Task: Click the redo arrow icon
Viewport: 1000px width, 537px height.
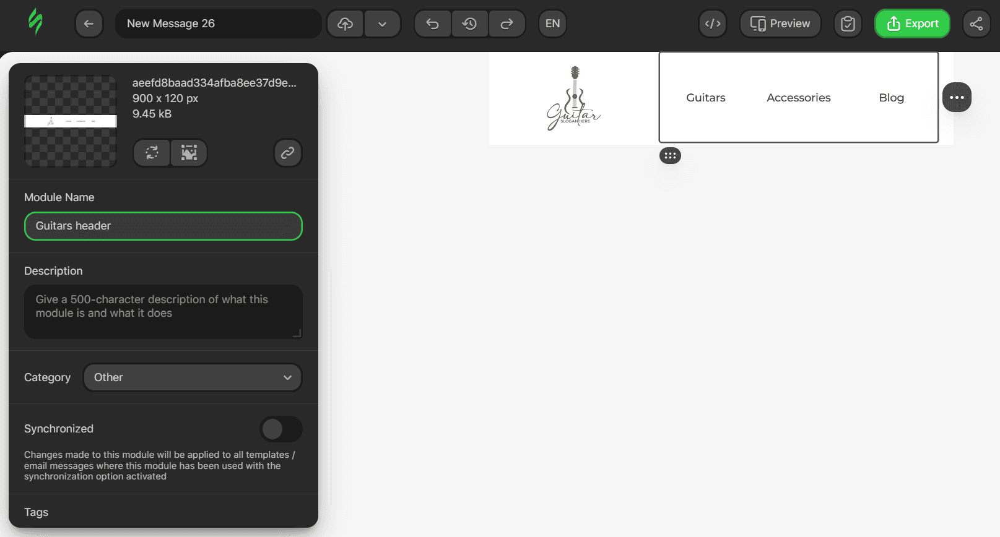Action: pos(507,24)
